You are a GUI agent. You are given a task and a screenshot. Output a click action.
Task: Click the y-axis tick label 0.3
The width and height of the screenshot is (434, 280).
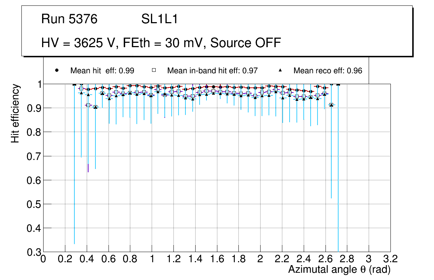click(x=33, y=252)
